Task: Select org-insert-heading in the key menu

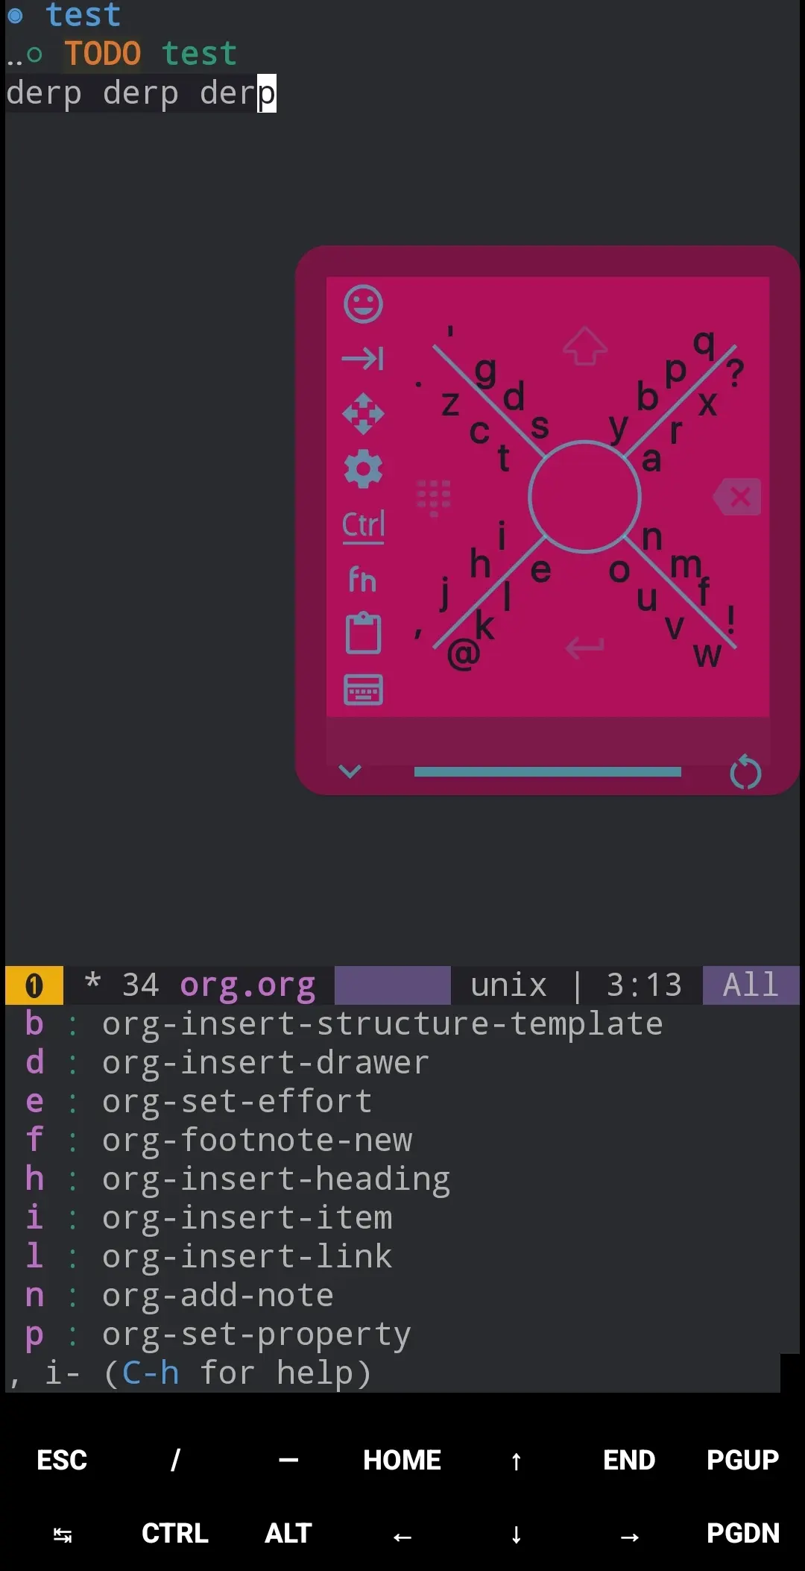Action: pyautogui.click(x=275, y=1179)
